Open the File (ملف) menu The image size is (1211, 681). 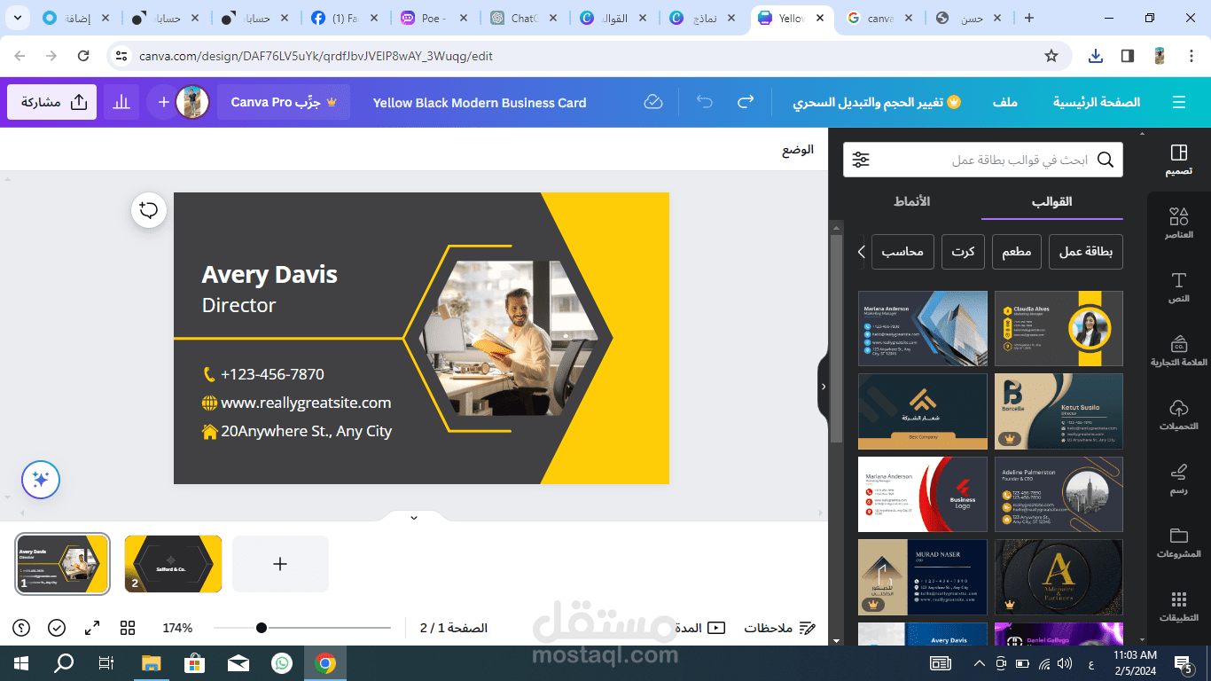[1005, 102]
